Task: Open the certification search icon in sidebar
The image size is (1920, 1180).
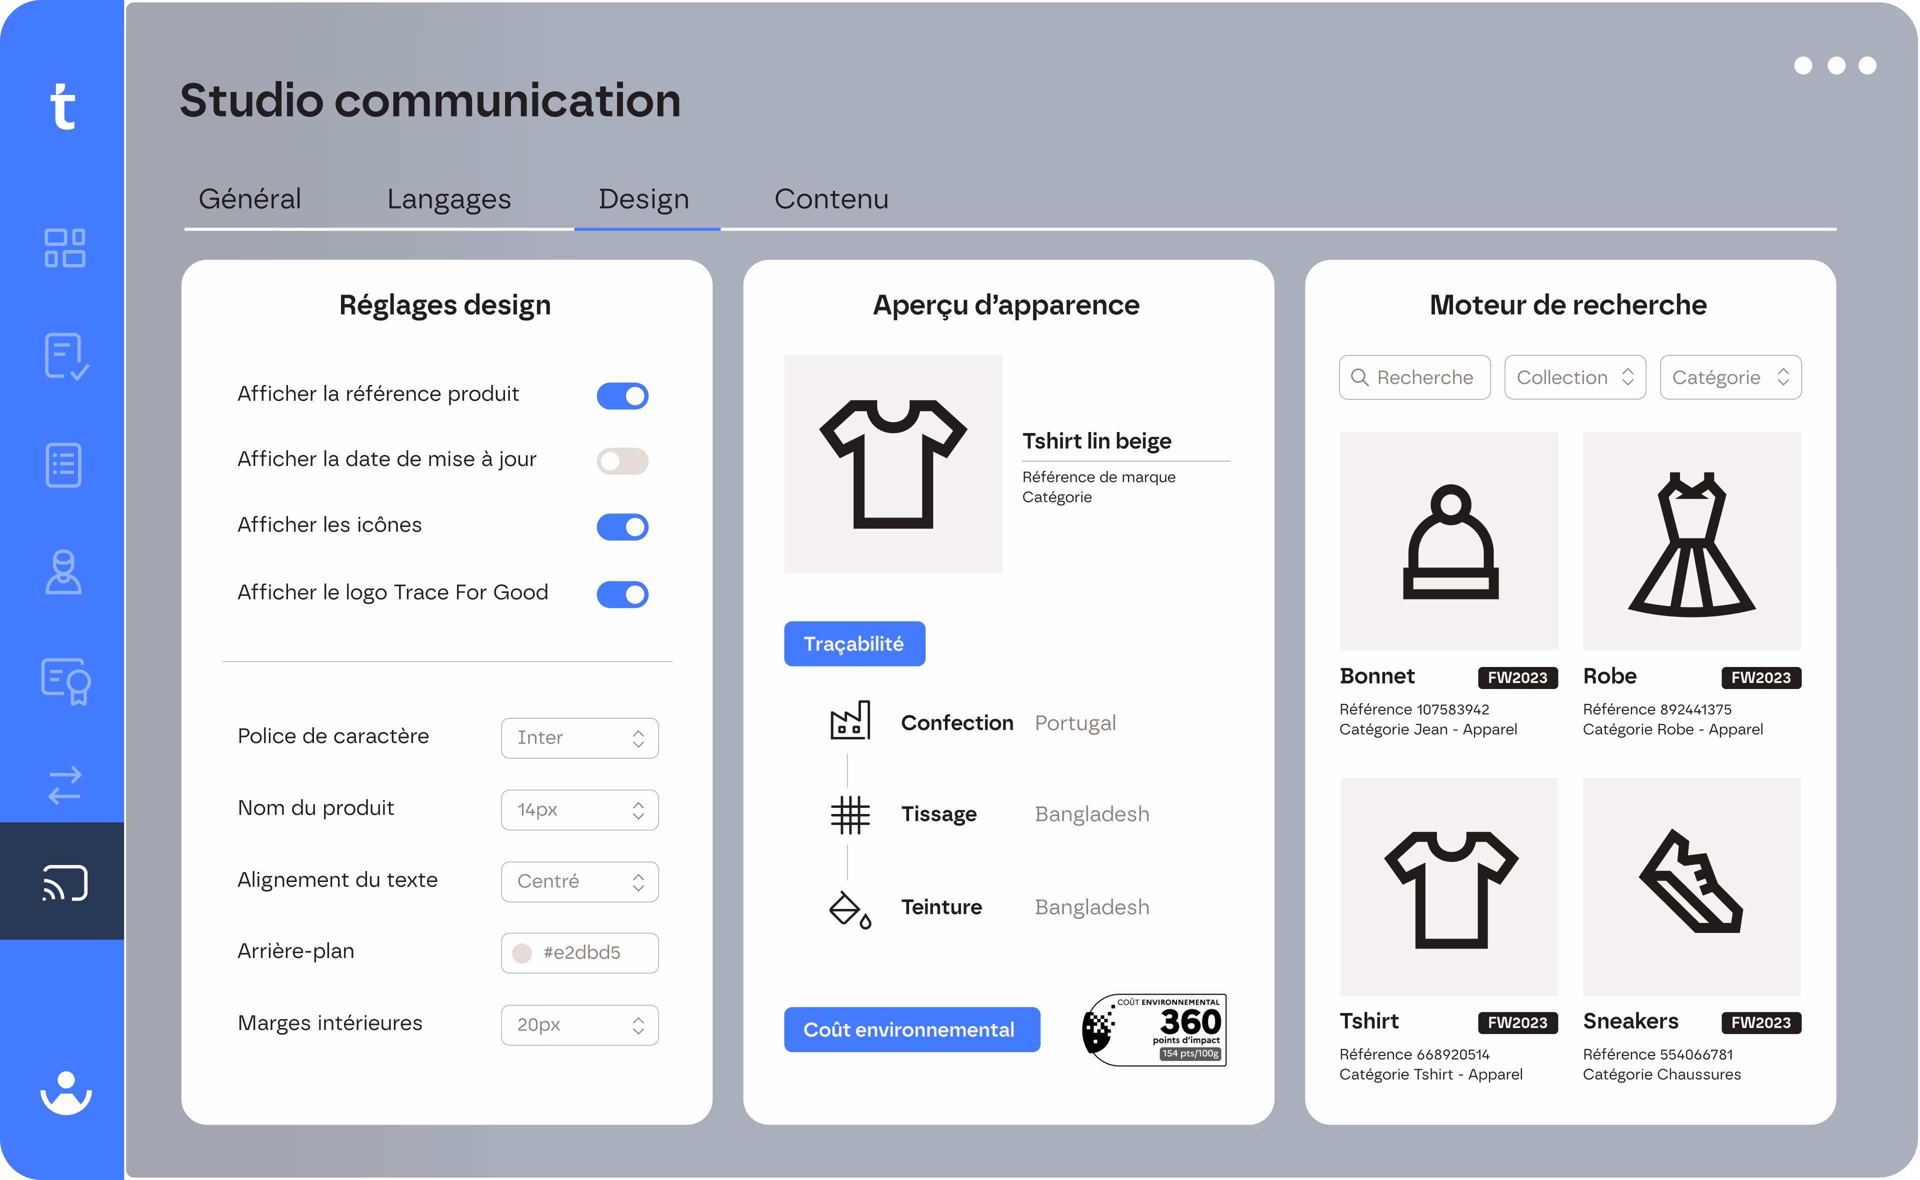Action: [x=65, y=679]
